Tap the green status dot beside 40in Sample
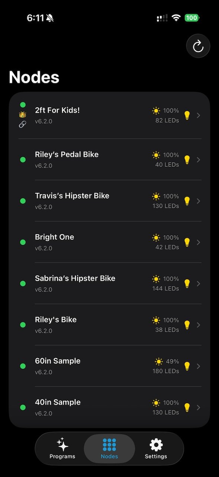 pos(22,407)
